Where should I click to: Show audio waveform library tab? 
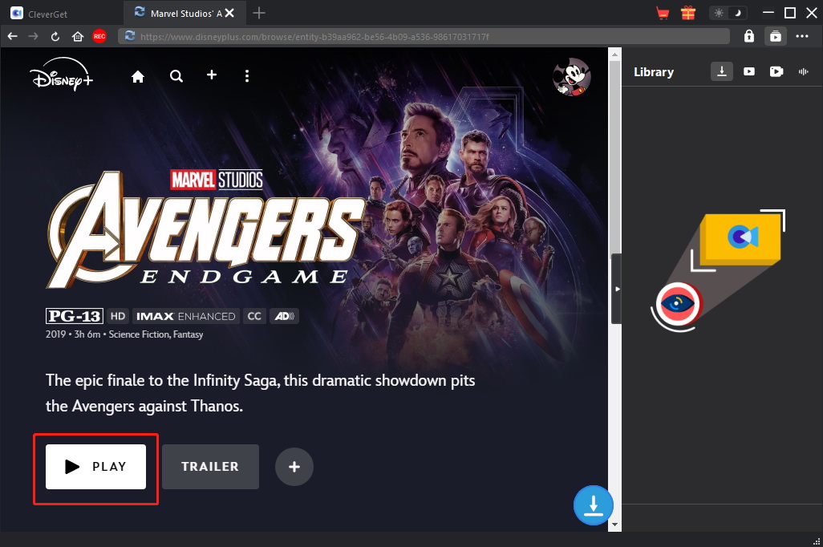[x=802, y=71]
